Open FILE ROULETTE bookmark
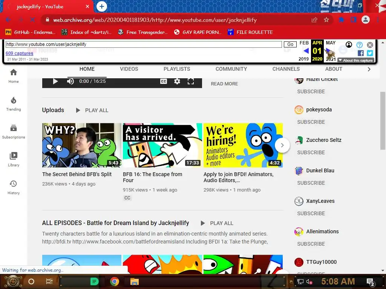Screen dimensions: 386x289 coord(250,32)
